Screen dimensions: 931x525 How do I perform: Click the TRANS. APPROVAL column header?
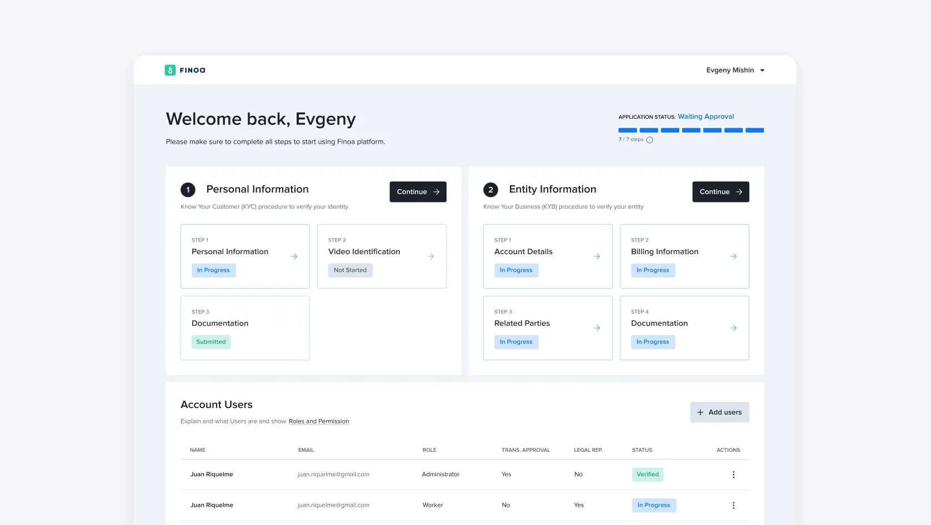526,450
